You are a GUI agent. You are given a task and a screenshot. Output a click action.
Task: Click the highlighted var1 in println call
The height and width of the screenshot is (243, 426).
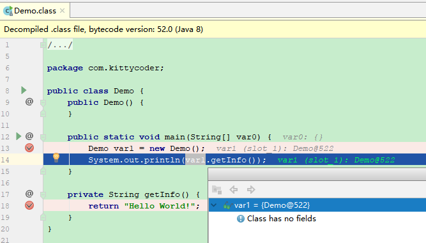(195, 160)
